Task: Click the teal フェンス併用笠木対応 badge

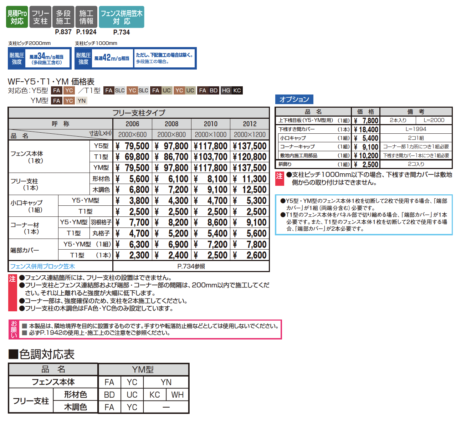Action: pos(122,17)
